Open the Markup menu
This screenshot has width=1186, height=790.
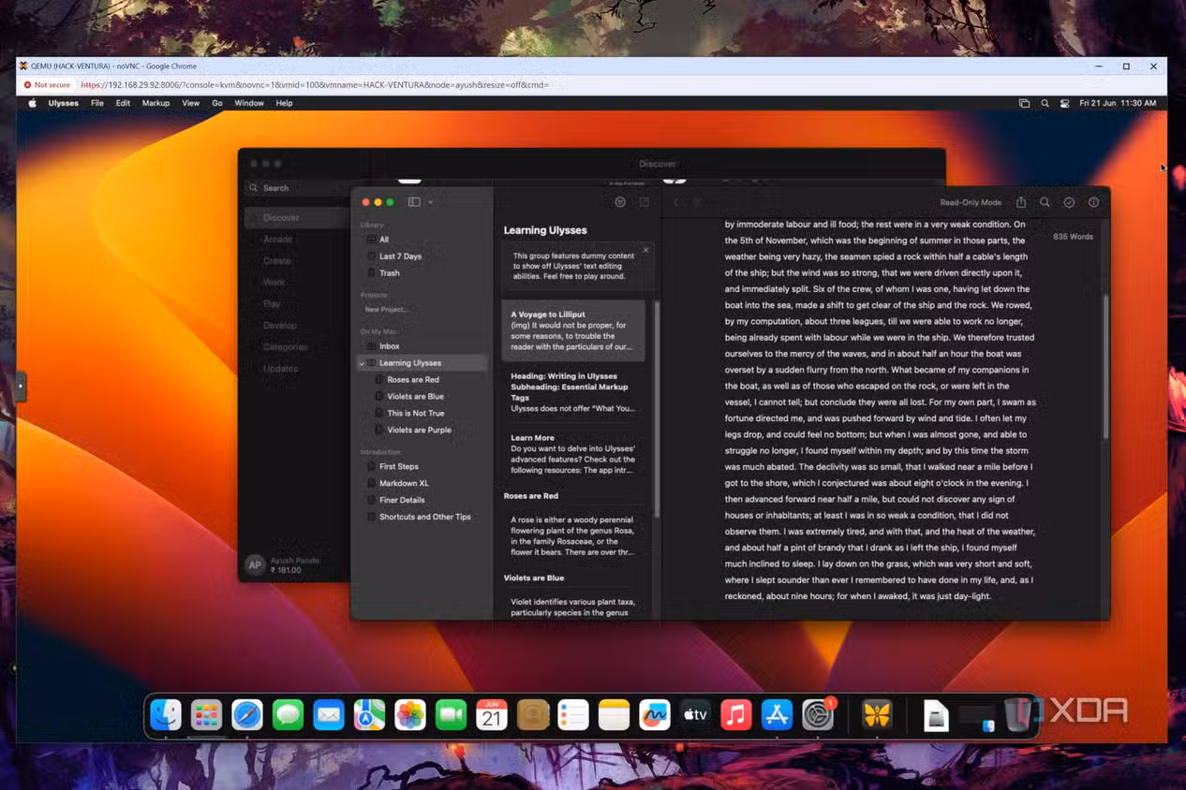[156, 103]
